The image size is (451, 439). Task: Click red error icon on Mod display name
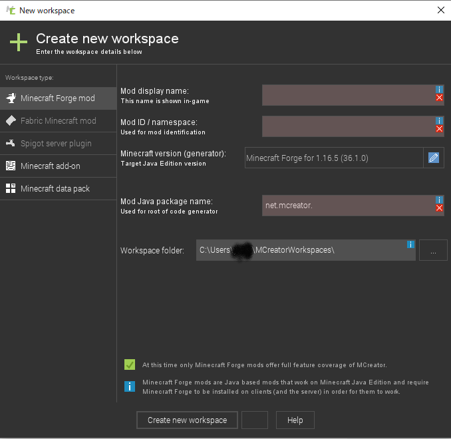click(439, 98)
